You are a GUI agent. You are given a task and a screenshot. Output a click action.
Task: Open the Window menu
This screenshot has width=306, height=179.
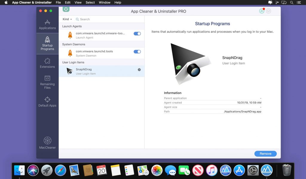[x=104, y=2]
